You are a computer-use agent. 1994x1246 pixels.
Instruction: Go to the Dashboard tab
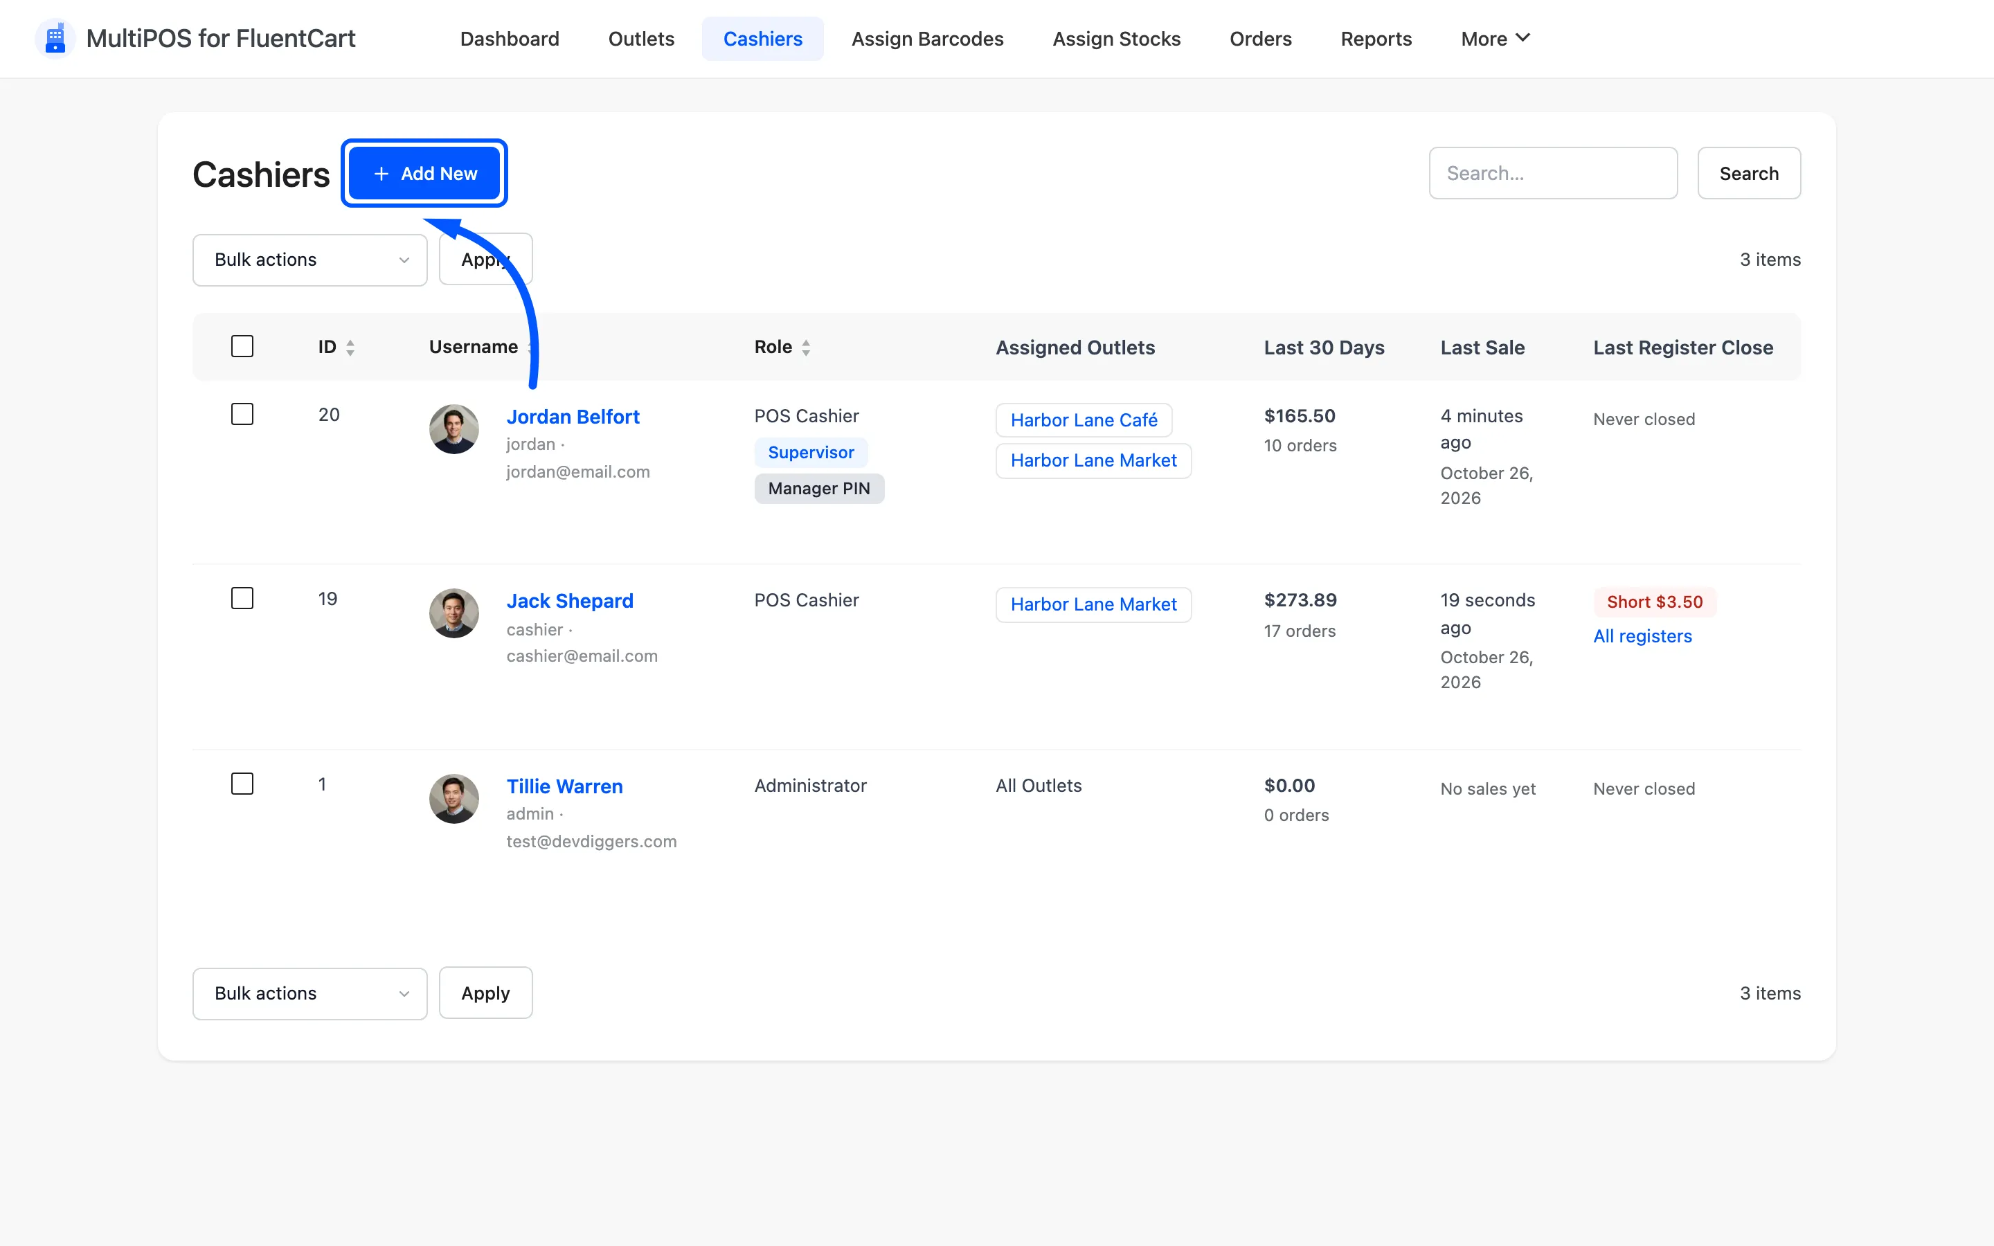[x=509, y=39]
